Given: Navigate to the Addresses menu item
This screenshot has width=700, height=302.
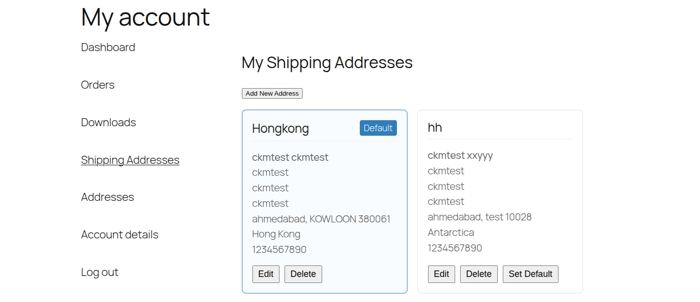Looking at the screenshot, I should (x=107, y=197).
